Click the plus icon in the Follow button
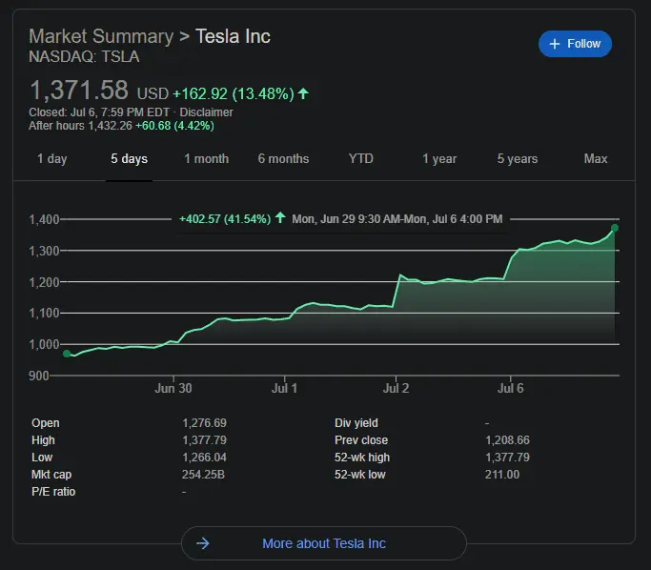The image size is (651, 570). click(555, 44)
